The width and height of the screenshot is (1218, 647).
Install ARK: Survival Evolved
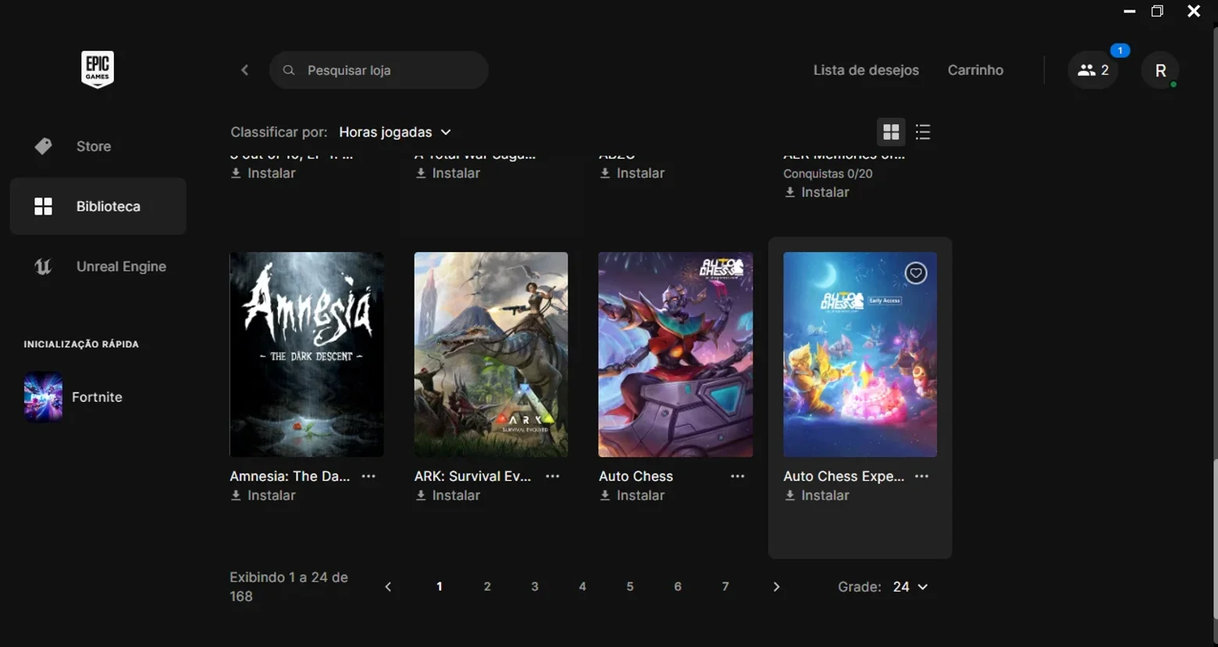pos(447,496)
